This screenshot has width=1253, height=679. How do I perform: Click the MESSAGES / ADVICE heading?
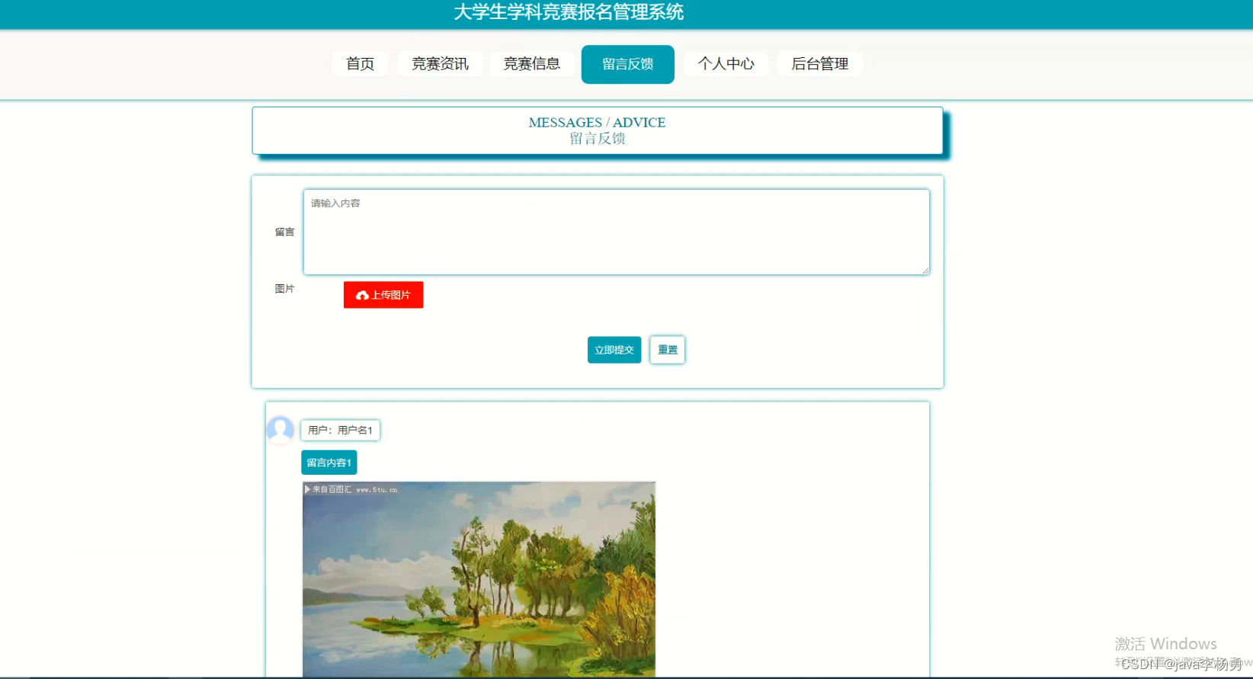[597, 122]
